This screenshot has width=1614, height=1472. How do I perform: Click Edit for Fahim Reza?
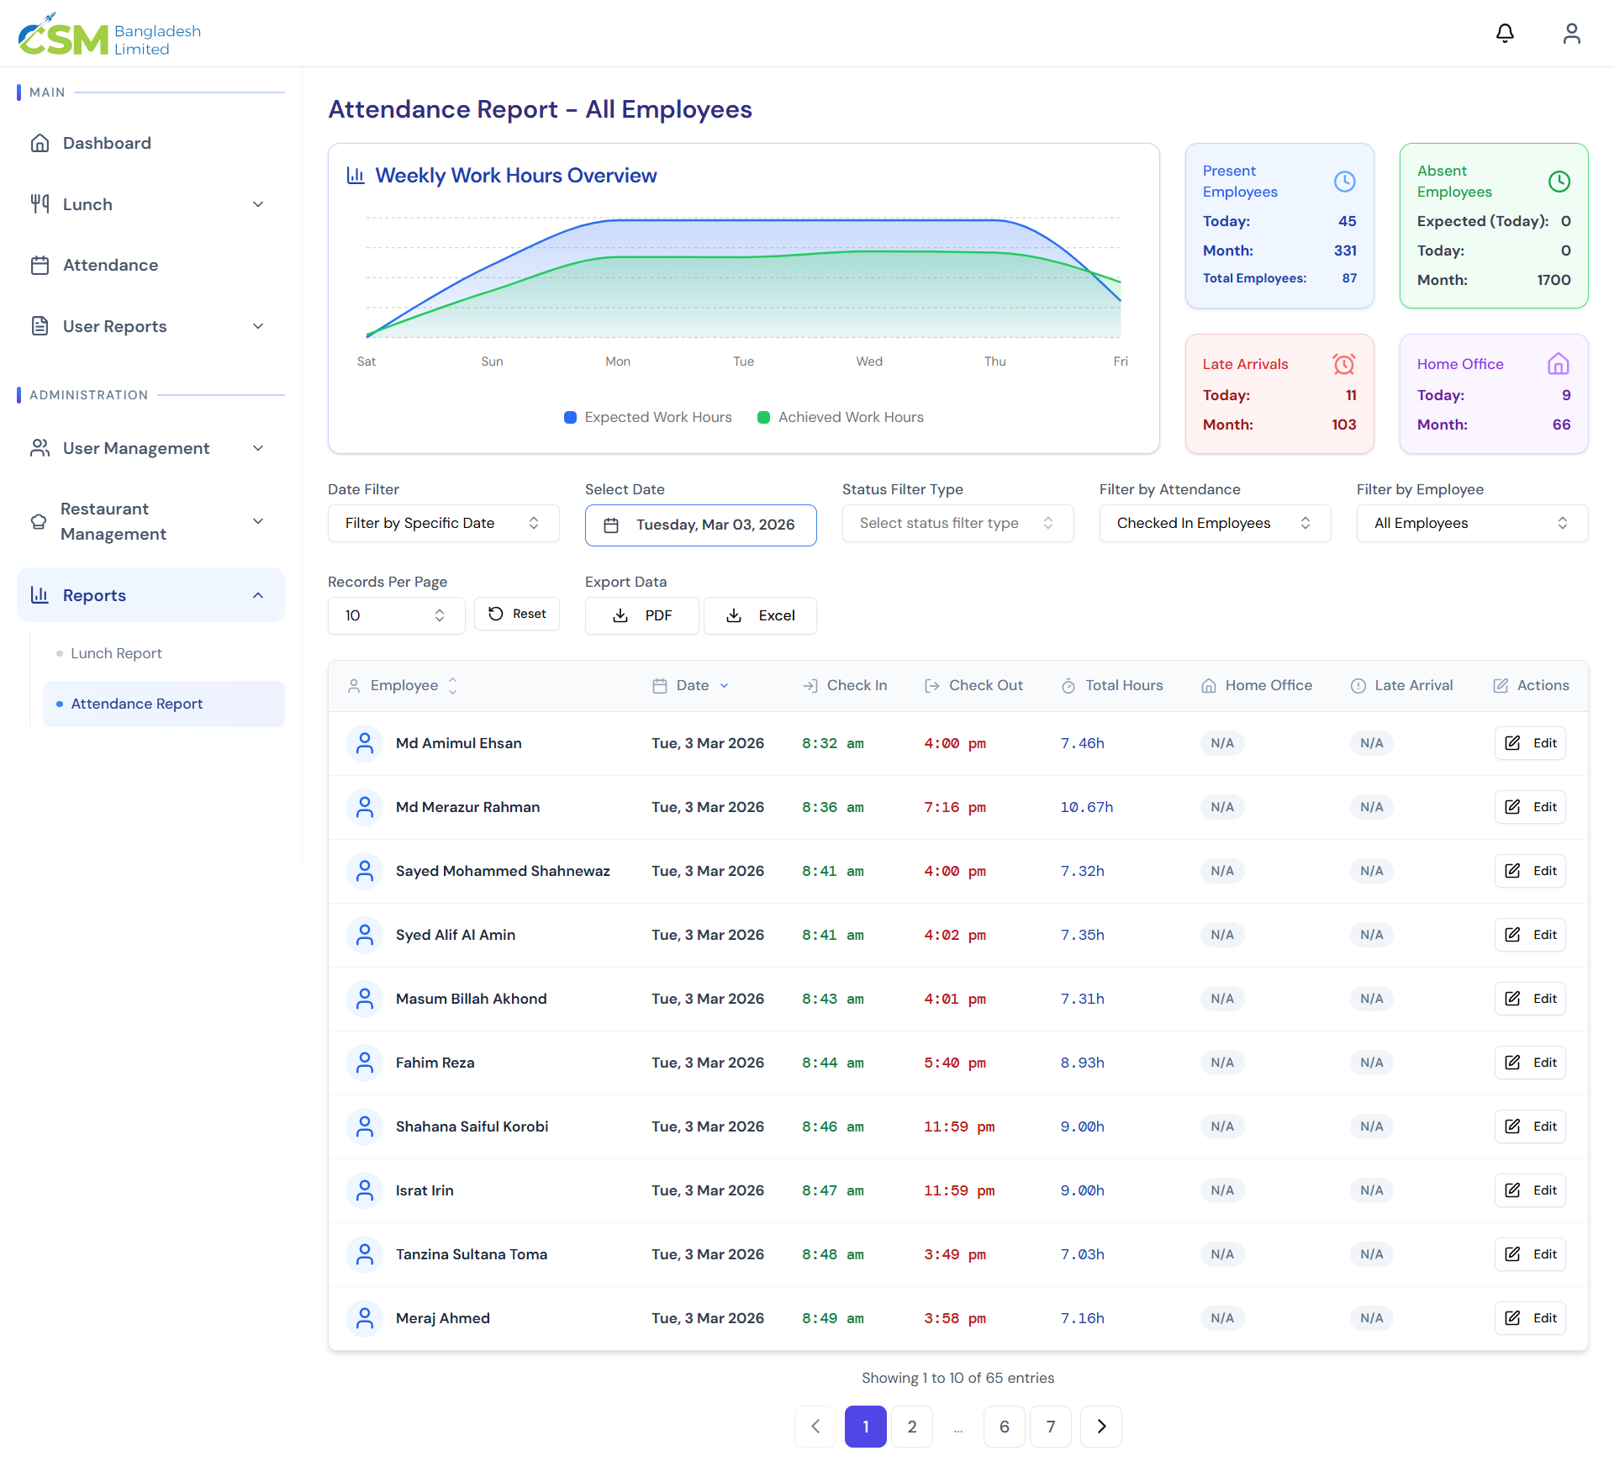[1530, 1063]
